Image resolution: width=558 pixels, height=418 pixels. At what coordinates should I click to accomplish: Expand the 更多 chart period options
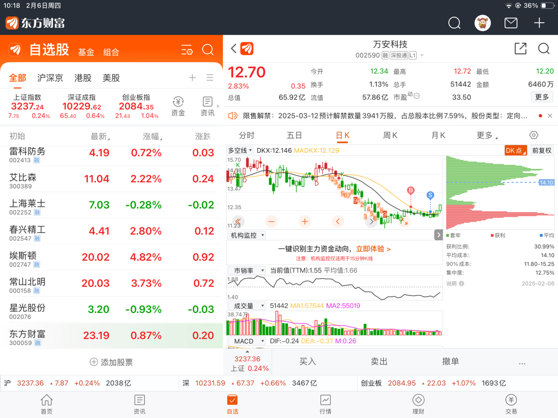pyautogui.click(x=487, y=136)
